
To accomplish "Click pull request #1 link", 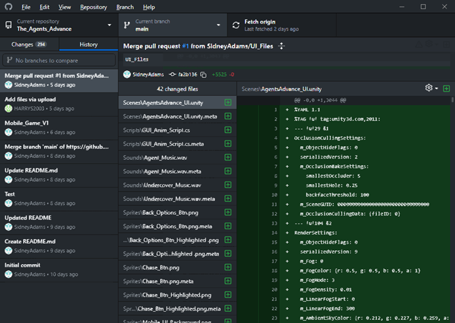I will coord(184,46).
